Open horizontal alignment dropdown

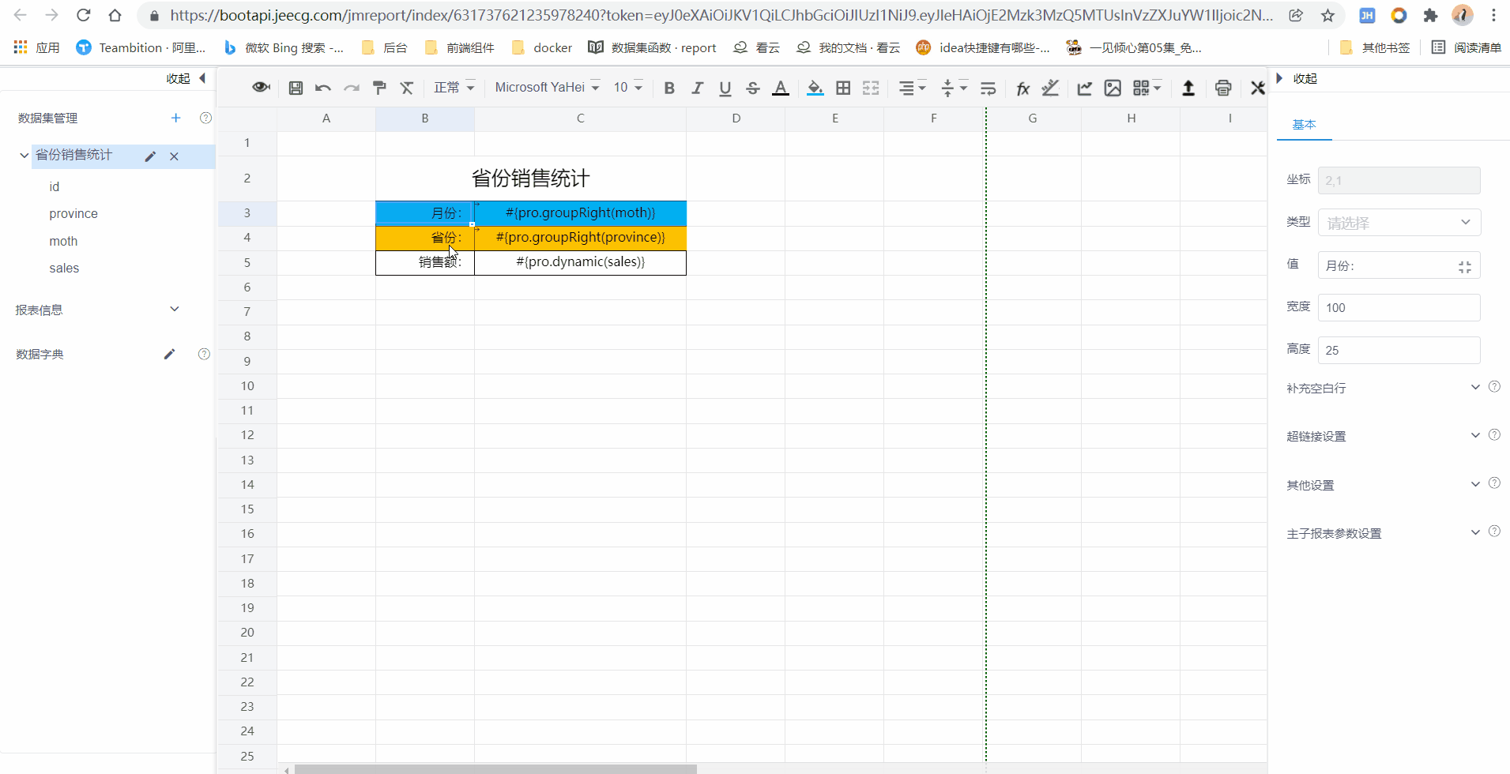(912, 88)
